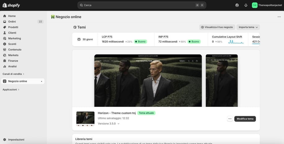Select Prodotti in the sidebar menu
This screenshot has height=144, width=284.
tap(13, 27)
